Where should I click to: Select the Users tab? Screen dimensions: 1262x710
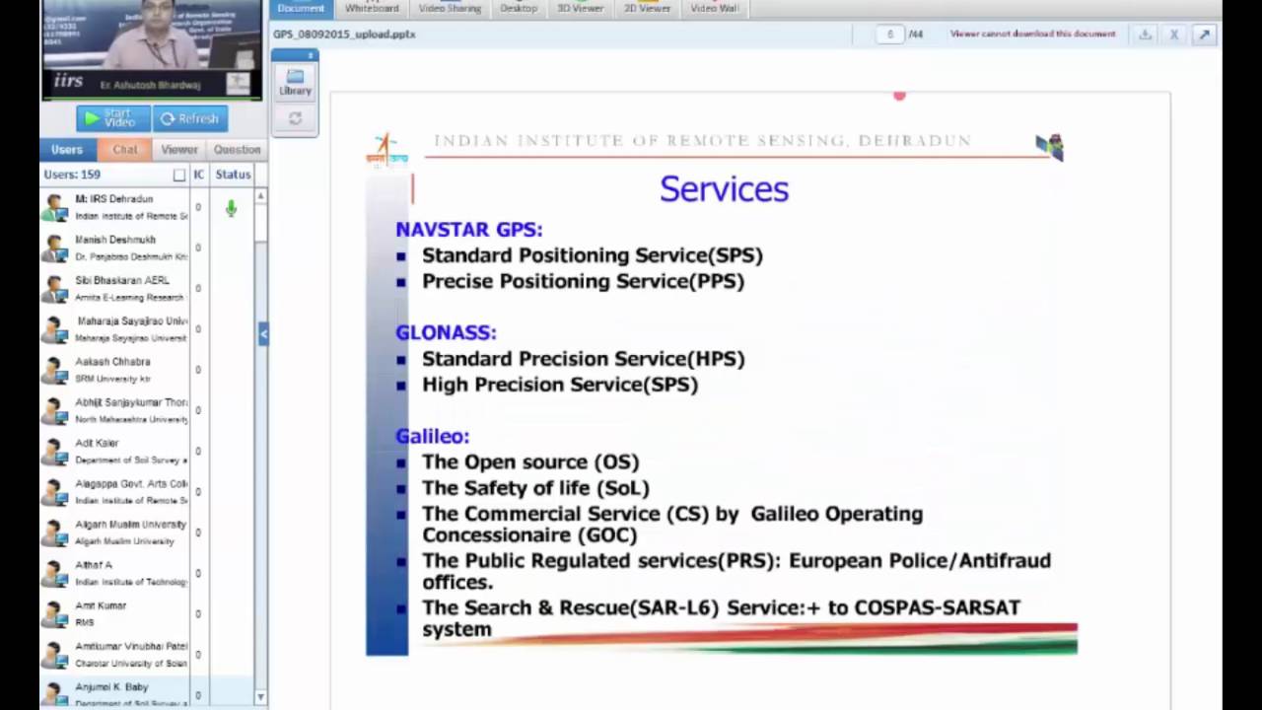(x=67, y=150)
